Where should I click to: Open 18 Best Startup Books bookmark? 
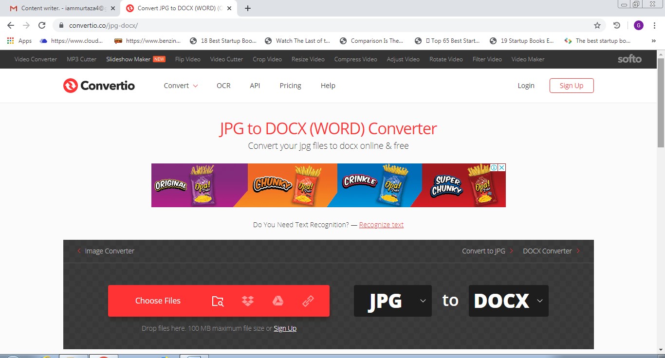tap(223, 41)
